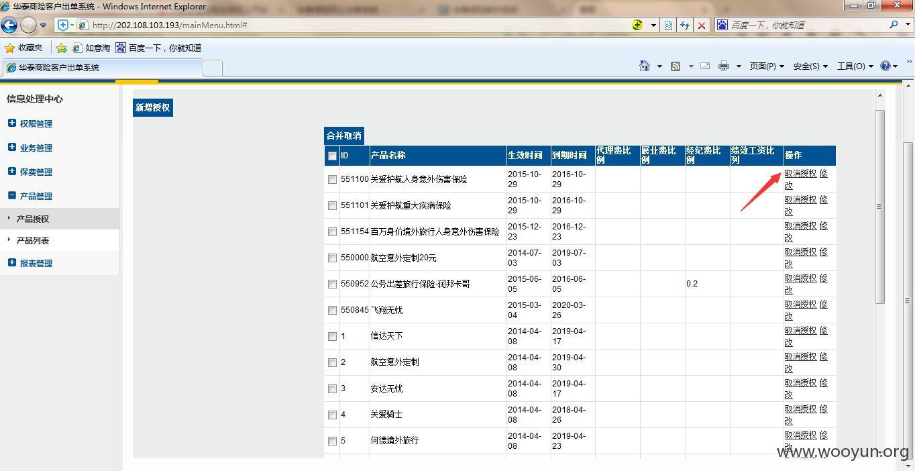Select 产品列表 in the sidebar
This screenshot has height=471, width=915.
[x=60, y=240]
